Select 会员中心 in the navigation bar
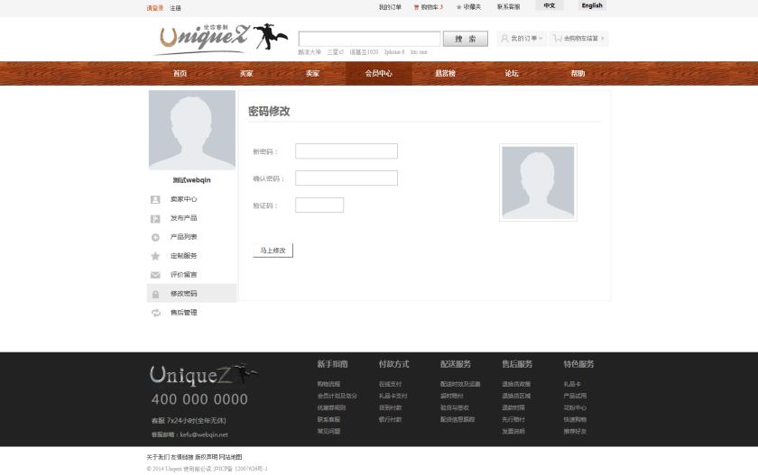The width and height of the screenshot is (758, 475). (378, 73)
